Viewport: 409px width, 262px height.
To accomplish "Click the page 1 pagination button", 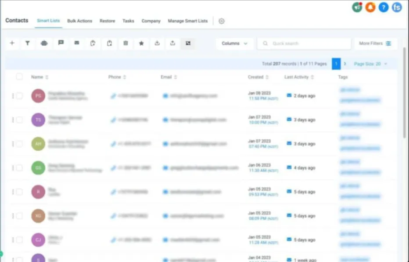I will (336, 64).
